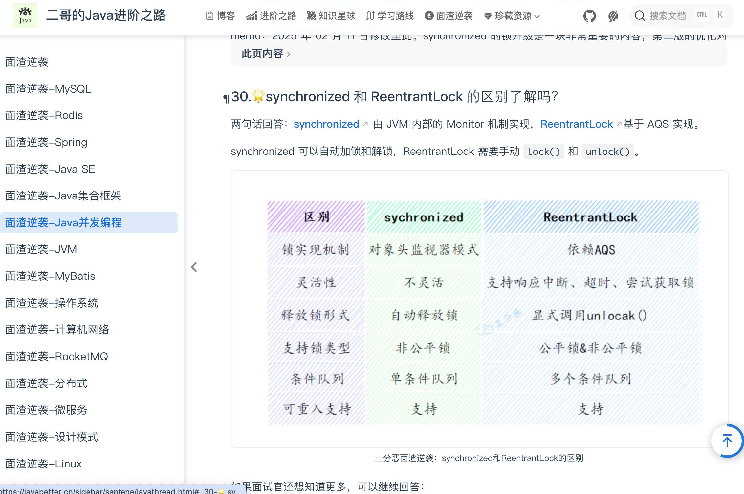Click the site logo Java icon

25,16
